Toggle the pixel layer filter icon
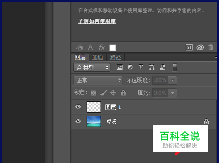 [x=119, y=67]
